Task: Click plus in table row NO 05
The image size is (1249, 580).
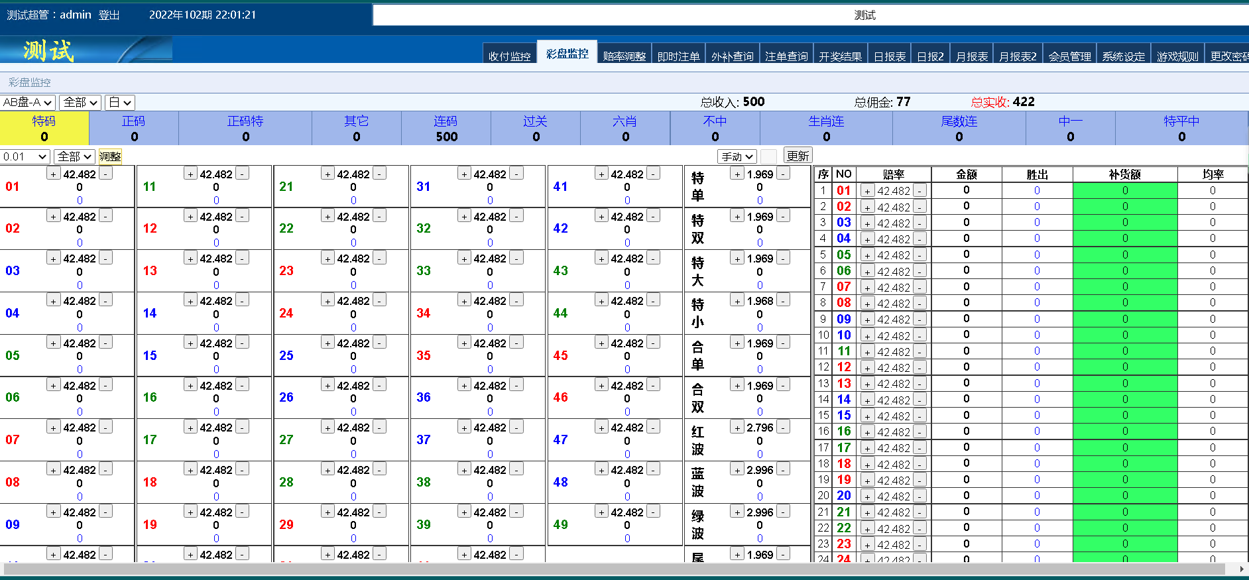Action: click(867, 255)
